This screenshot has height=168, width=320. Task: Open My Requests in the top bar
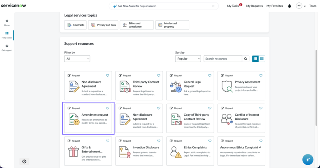pyautogui.click(x=254, y=6)
